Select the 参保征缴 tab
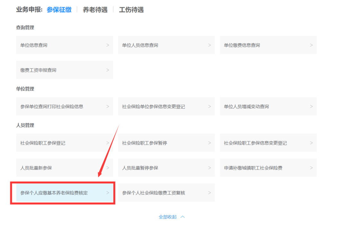This screenshot has height=228, width=347. click(59, 10)
